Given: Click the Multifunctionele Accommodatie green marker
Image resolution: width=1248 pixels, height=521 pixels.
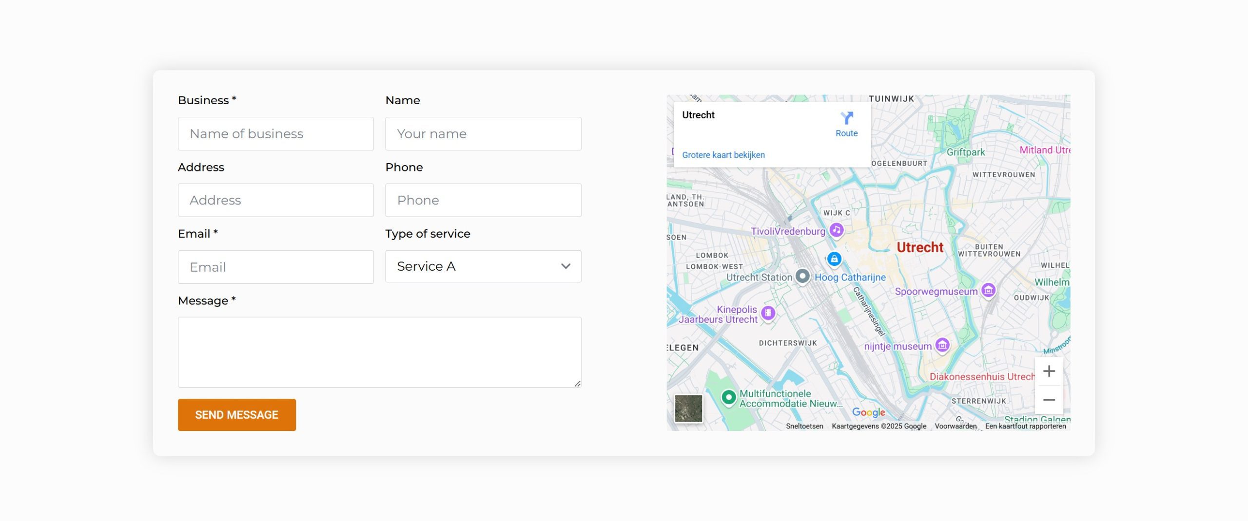Looking at the screenshot, I should pos(728,397).
